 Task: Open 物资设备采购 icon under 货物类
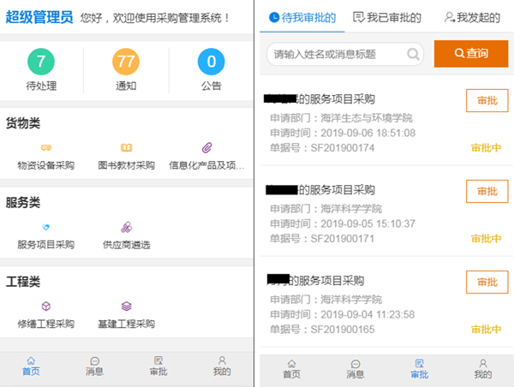click(45, 148)
